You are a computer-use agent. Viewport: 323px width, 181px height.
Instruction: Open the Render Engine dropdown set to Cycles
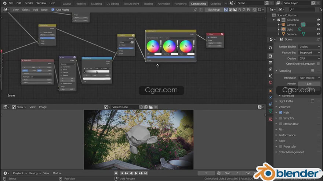(309, 47)
